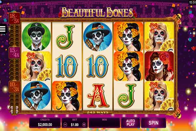
Task: Click the credits balance display
Action: (45, 123)
